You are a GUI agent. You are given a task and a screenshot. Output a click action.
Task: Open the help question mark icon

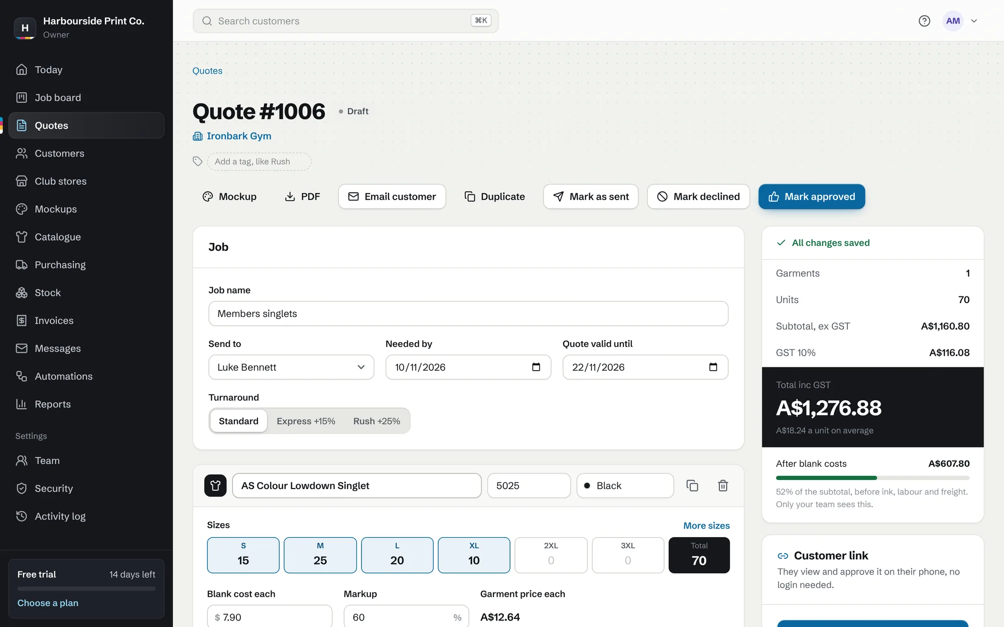[x=924, y=21]
